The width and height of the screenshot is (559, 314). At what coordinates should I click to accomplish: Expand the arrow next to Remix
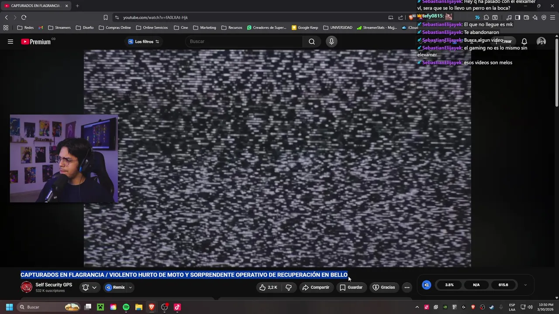[130, 287]
